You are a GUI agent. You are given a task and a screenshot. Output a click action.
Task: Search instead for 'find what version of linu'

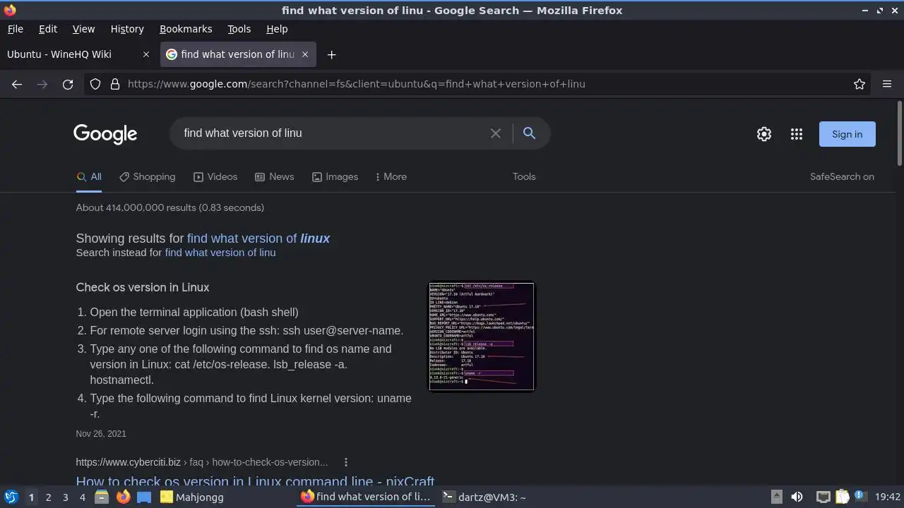pos(220,253)
